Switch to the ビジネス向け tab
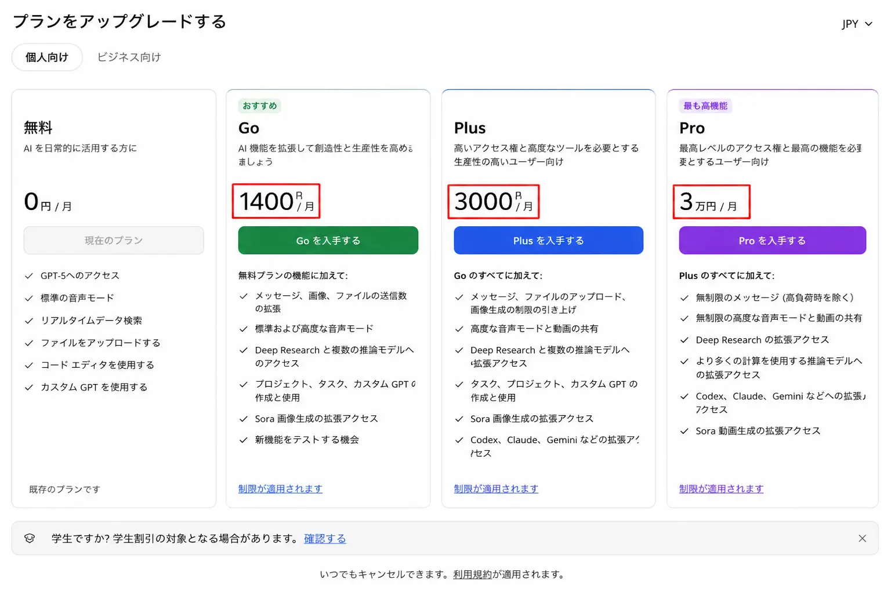The width and height of the screenshot is (891, 594). coord(129,57)
